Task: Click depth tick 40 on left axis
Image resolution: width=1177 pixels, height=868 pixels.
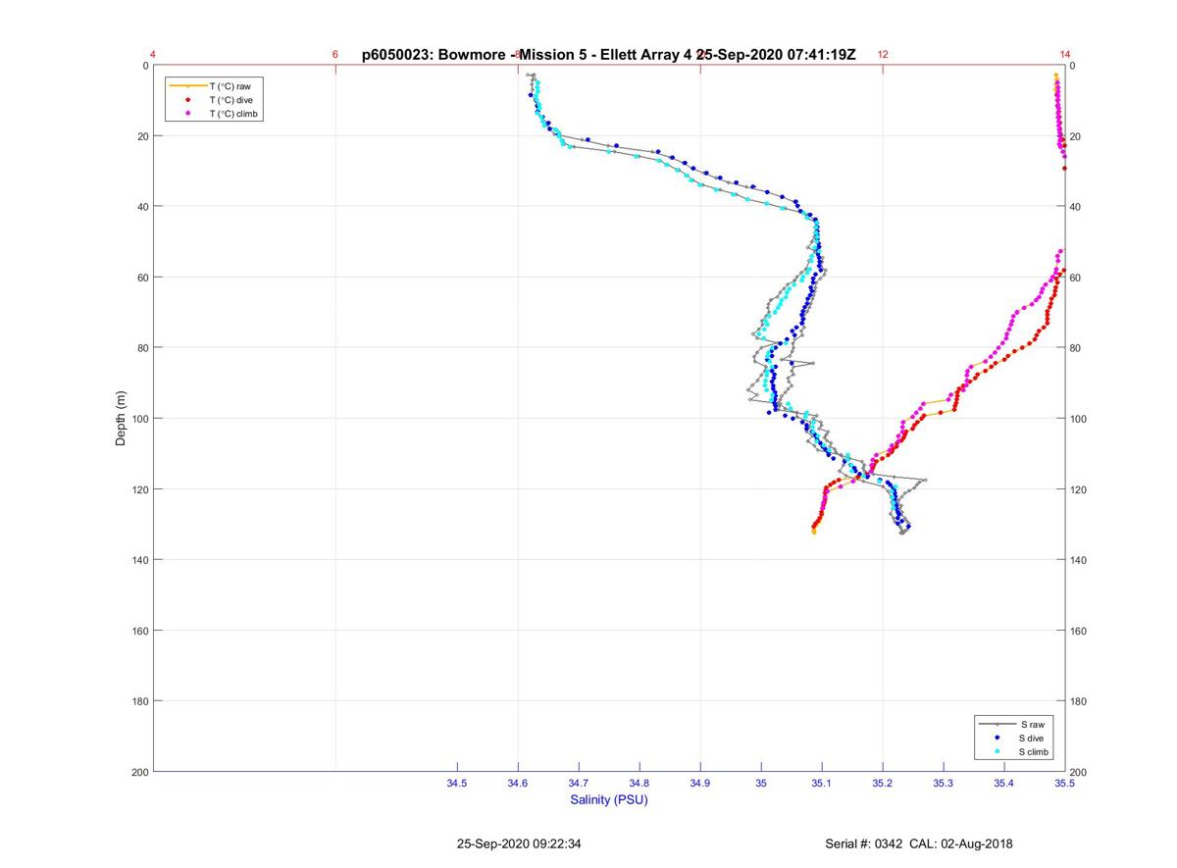Action: (x=142, y=207)
